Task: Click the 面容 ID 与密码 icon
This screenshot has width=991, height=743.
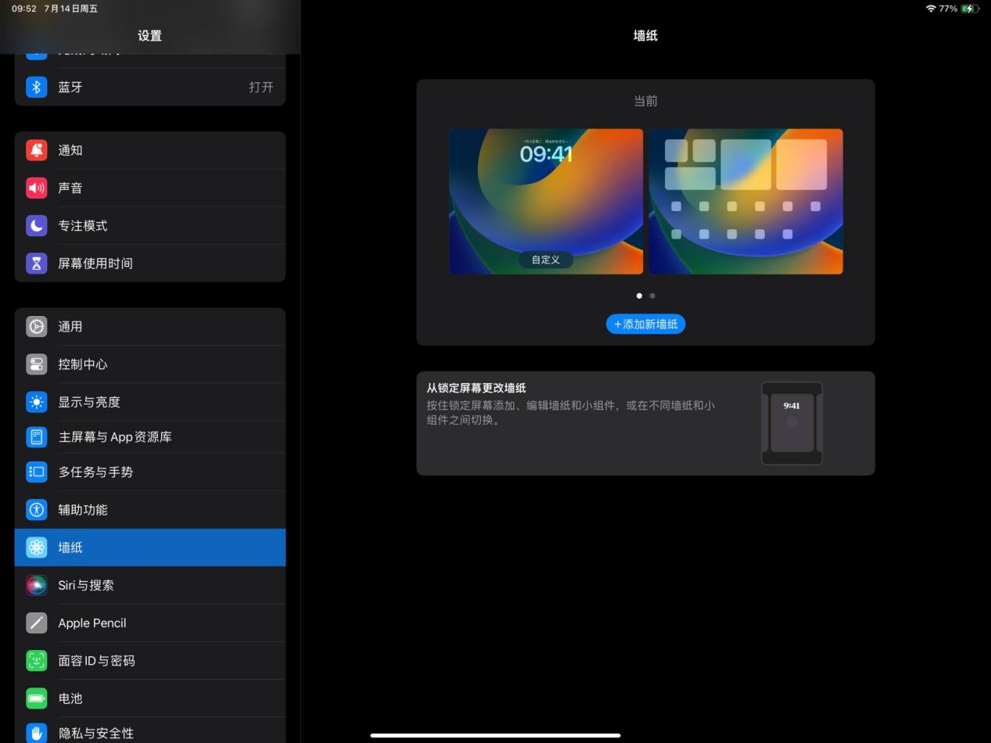Action: click(x=37, y=660)
